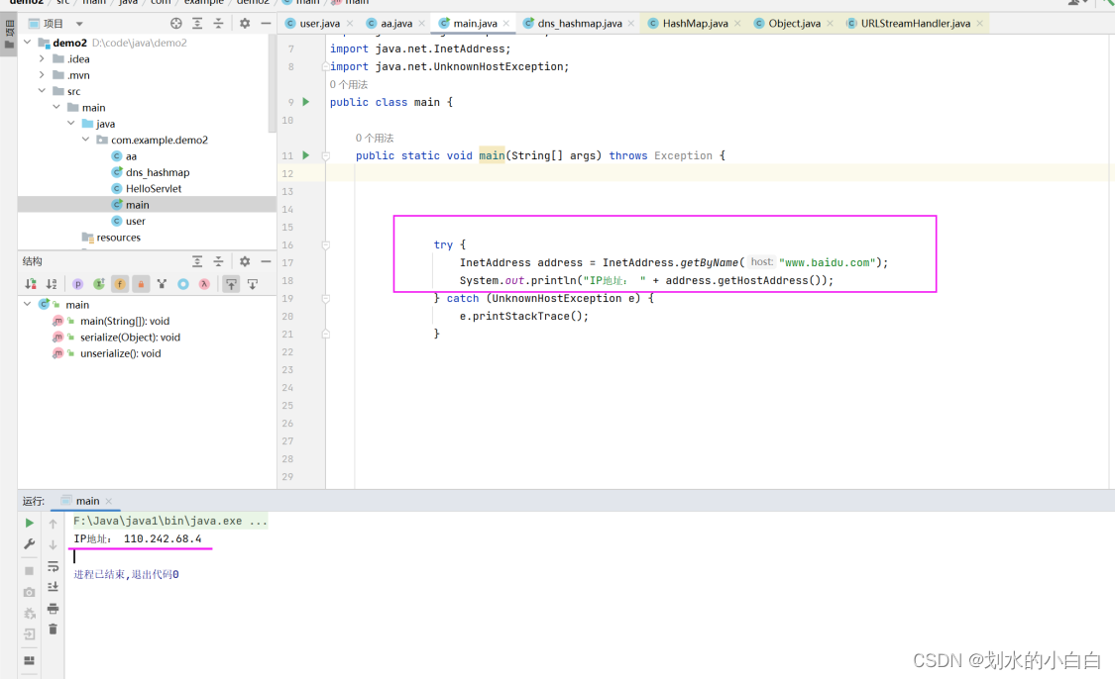The width and height of the screenshot is (1115, 679).
Task: Rerun main with green play icon in Run panel
Action: coord(29,523)
